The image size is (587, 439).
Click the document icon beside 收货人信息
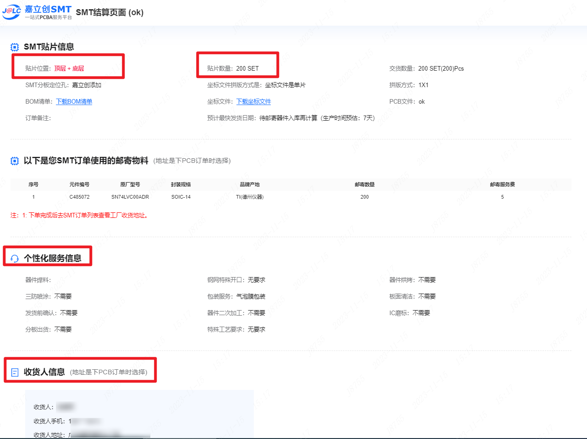point(15,372)
